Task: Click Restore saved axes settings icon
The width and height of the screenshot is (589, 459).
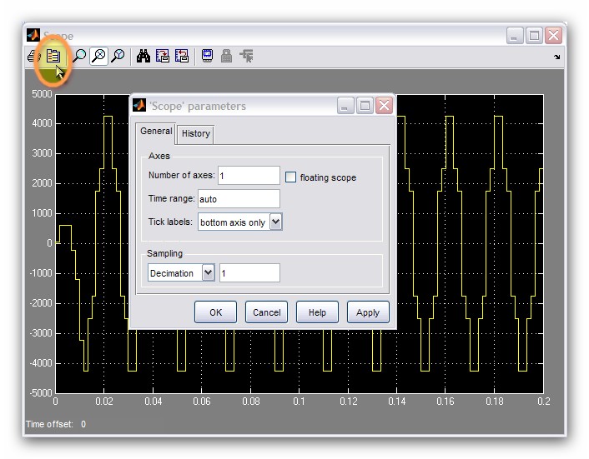Action: (x=181, y=57)
